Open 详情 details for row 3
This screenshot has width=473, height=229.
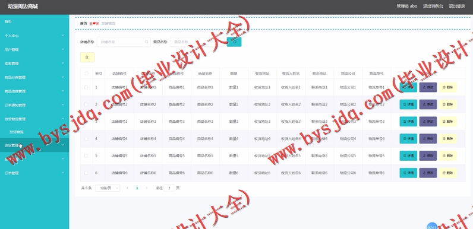[408, 122]
